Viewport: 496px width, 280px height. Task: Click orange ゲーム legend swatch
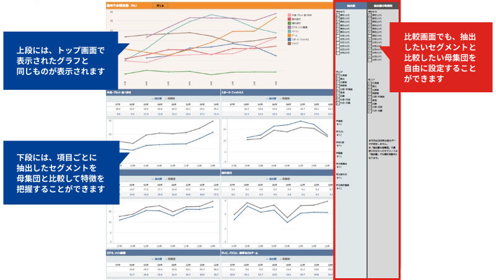[x=289, y=35]
